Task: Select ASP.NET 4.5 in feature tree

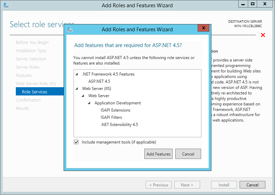Action: coord(99,81)
